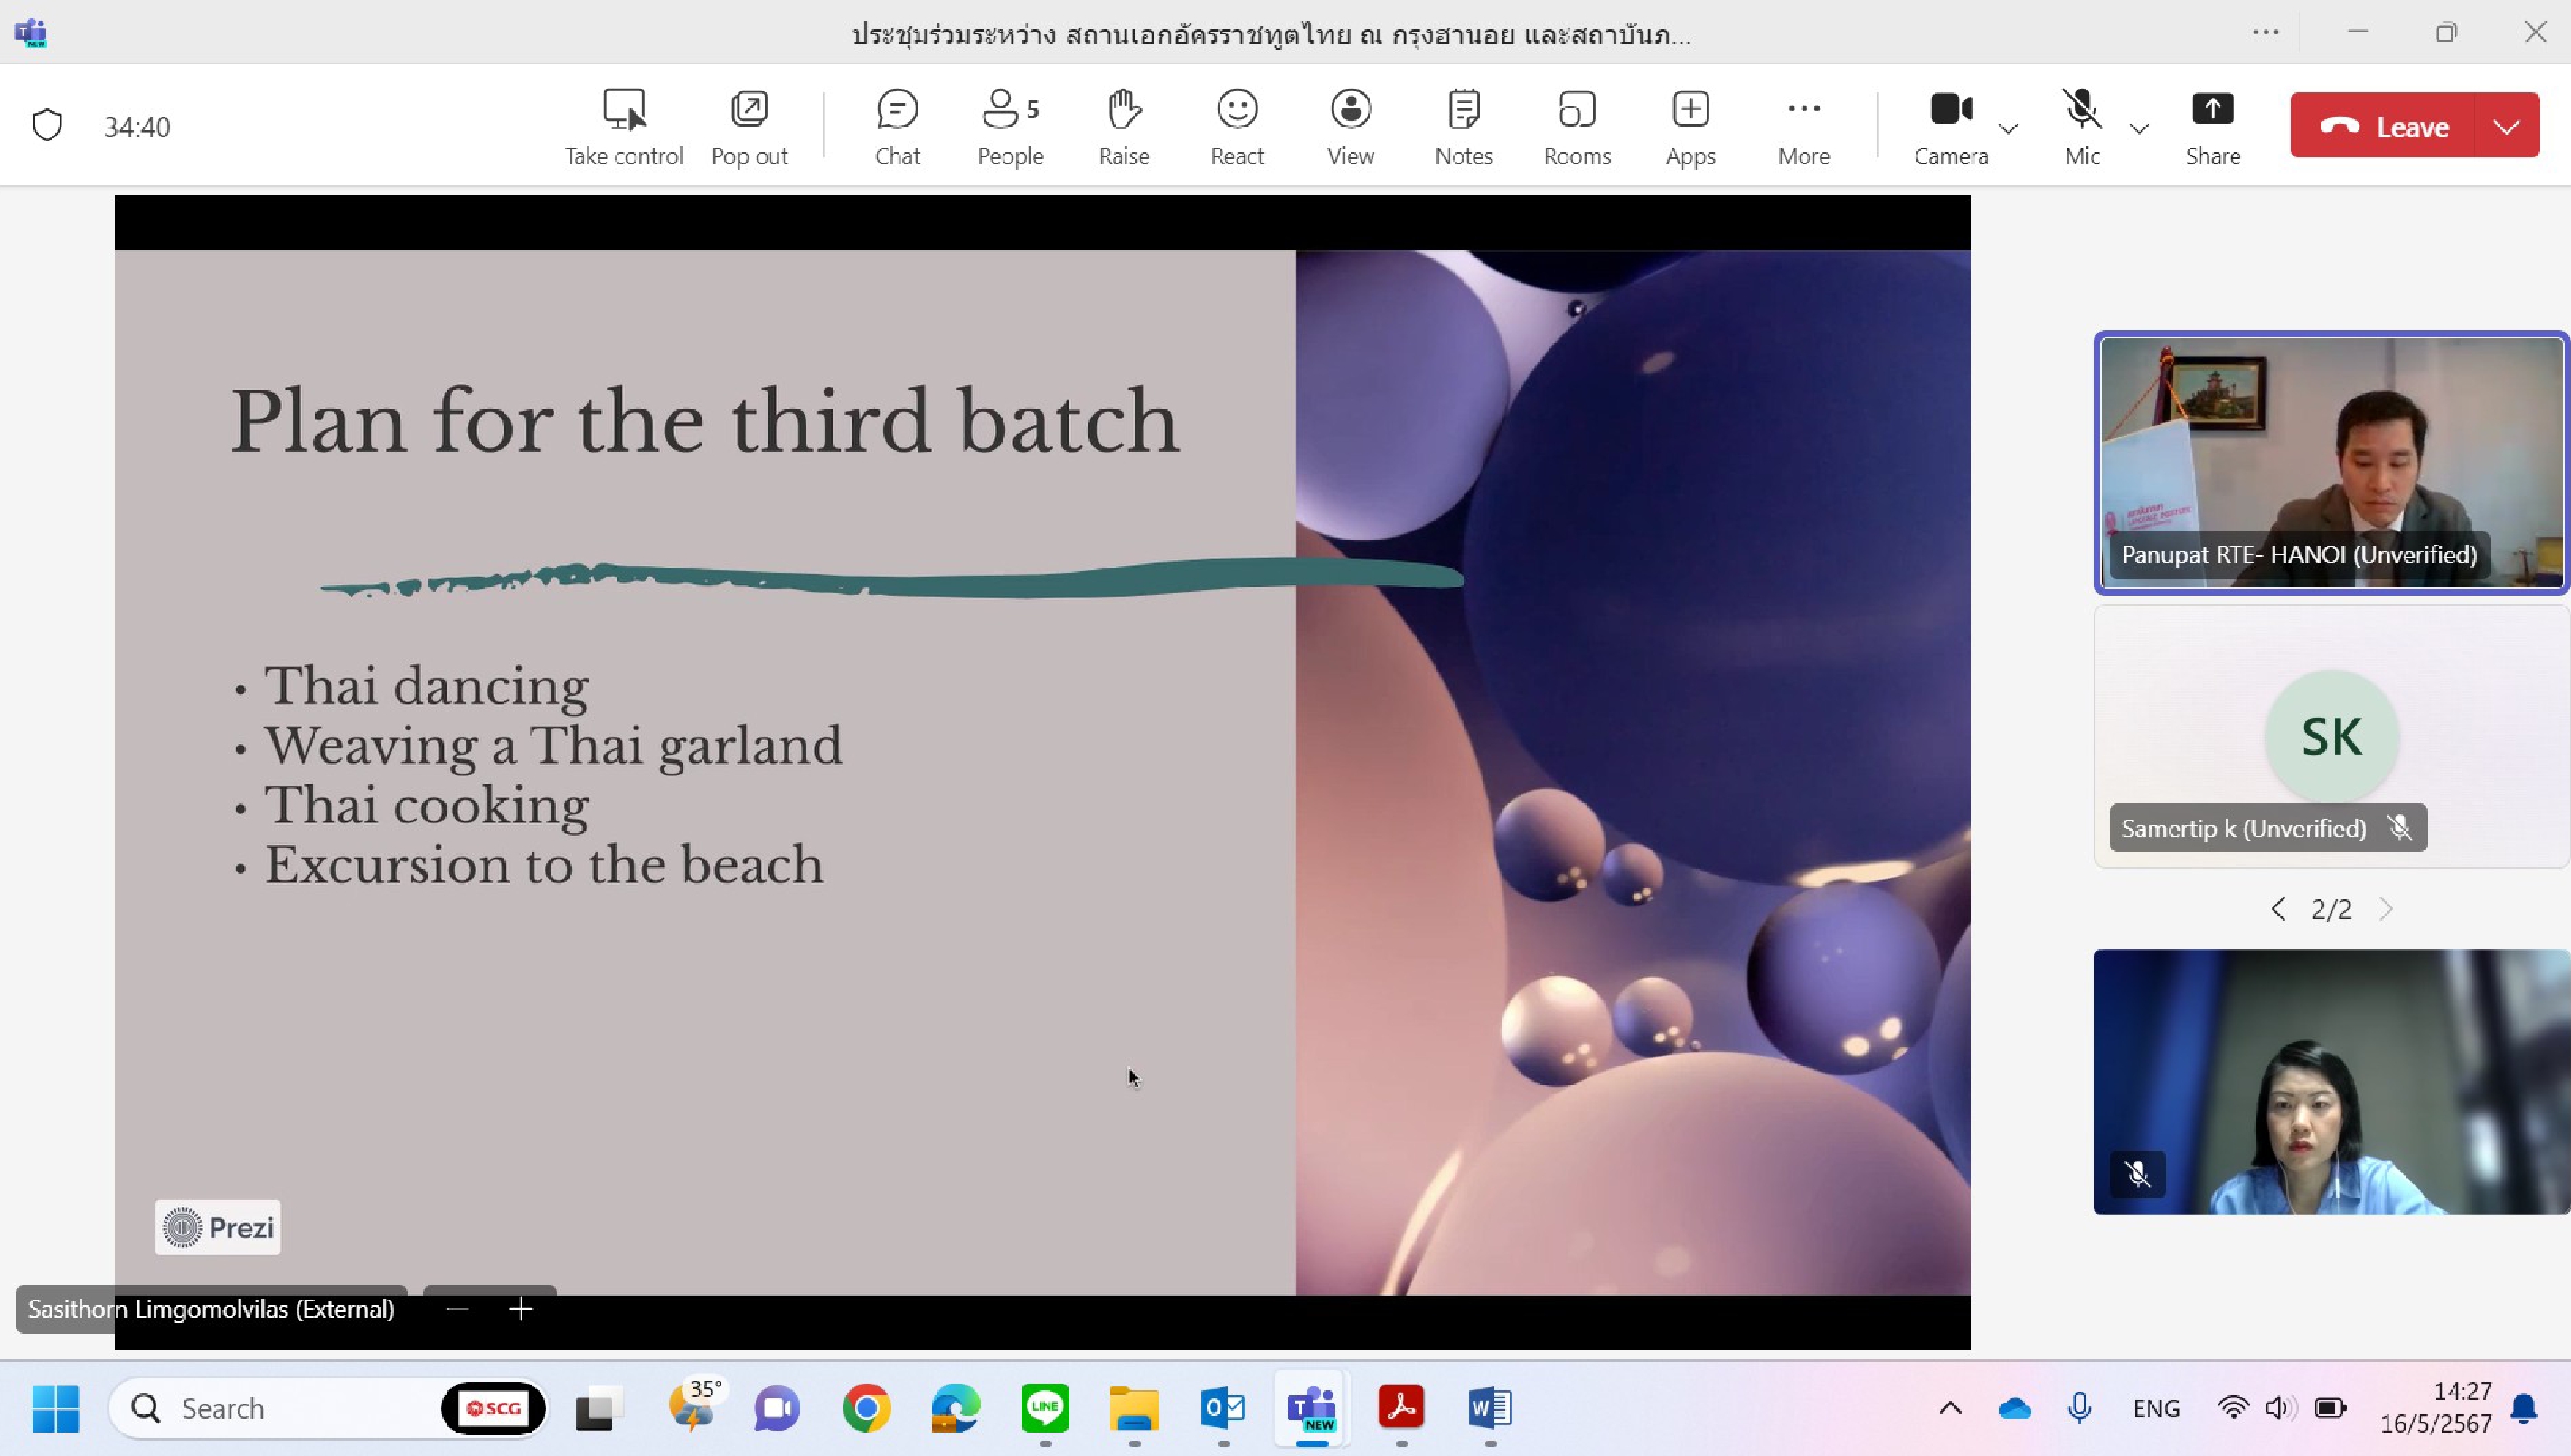The height and width of the screenshot is (1456, 2571).
Task: Leave the meeting
Action: coord(2383,125)
